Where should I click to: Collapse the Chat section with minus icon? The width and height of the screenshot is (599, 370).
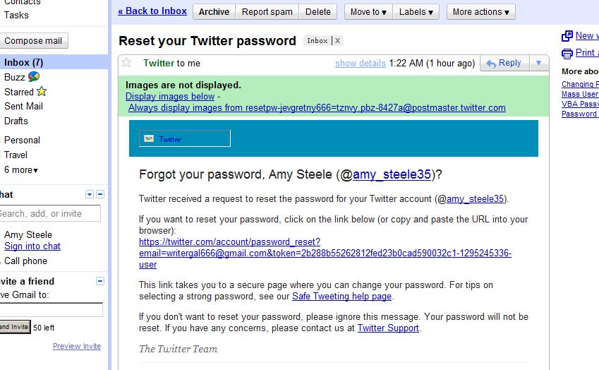click(x=100, y=194)
